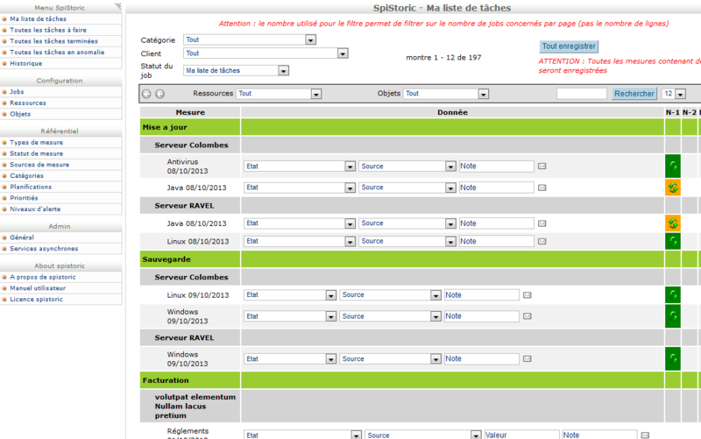Click green N-1 icon for Colombes Windows 09/10/2013
The height and width of the screenshot is (439, 701).
(673, 316)
